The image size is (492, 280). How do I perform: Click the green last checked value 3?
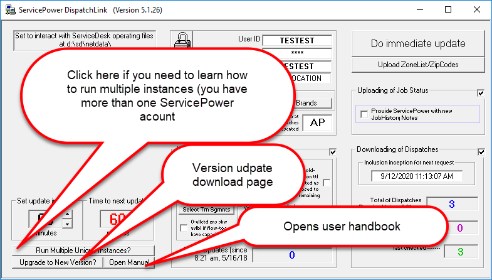tap(461, 252)
